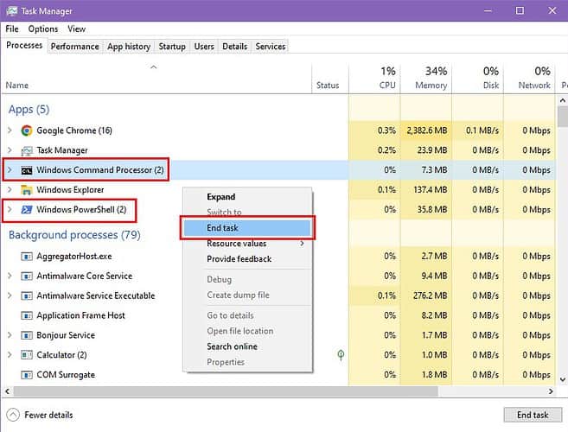Choose Search online from context menu
Screen dimensions: 568x432
point(232,346)
